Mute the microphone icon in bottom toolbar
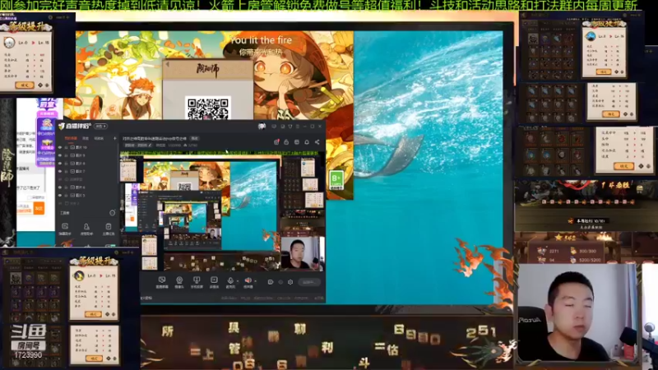 pyautogui.click(x=230, y=281)
